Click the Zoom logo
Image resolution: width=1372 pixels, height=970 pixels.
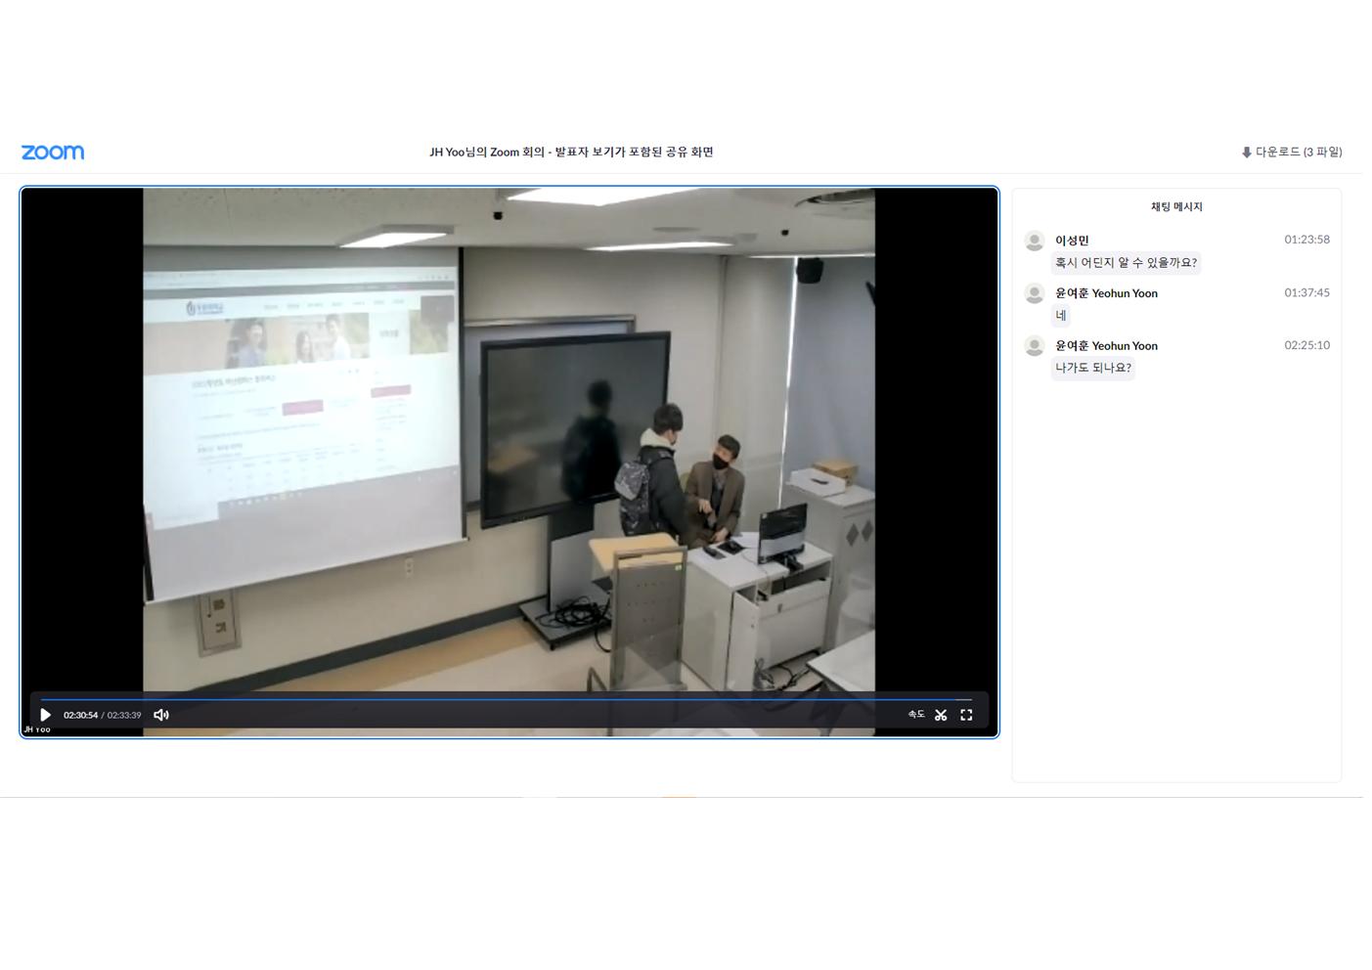click(53, 153)
